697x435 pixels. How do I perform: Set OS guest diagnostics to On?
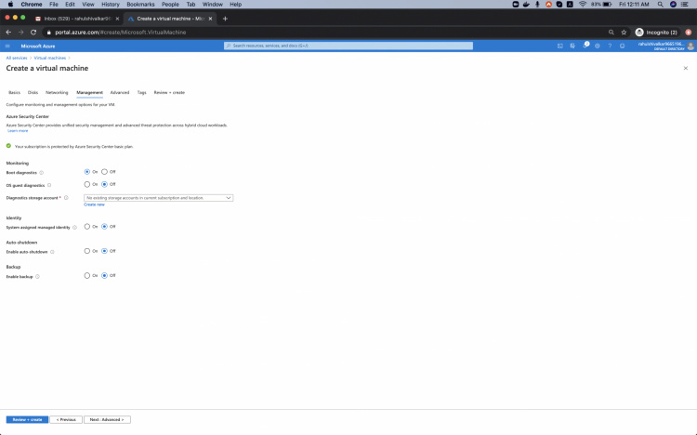point(87,184)
